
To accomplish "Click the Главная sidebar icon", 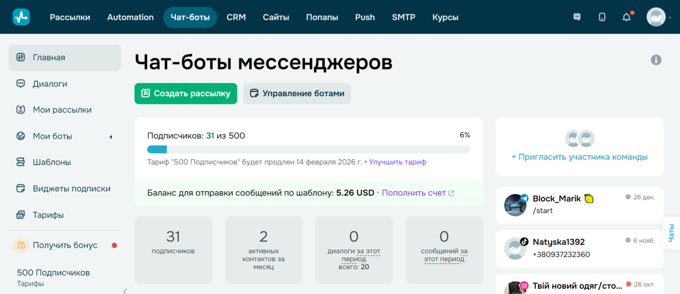I will click(x=21, y=58).
